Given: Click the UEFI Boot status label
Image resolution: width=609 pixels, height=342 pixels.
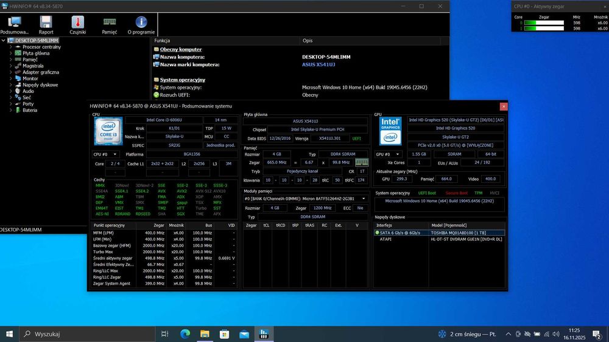Looking at the screenshot, I should coord(427,193).
